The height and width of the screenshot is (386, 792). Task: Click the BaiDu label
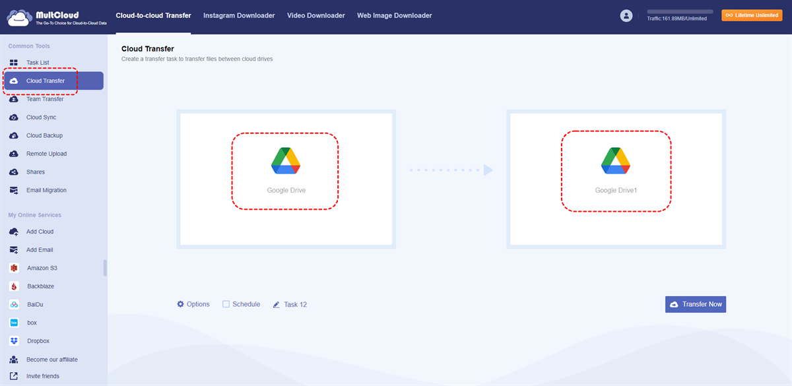point(36,304)
